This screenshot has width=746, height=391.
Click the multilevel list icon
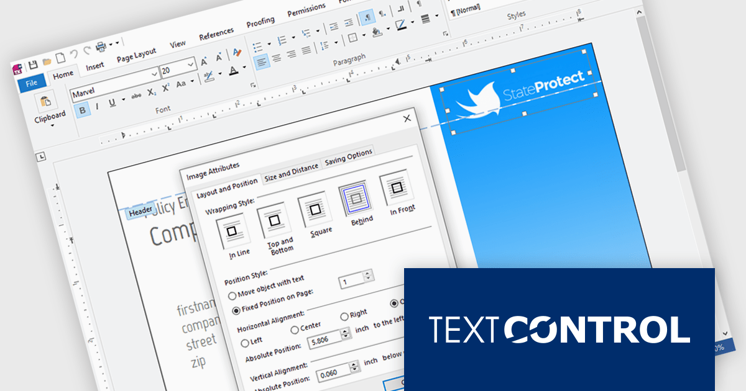(306, 34)
